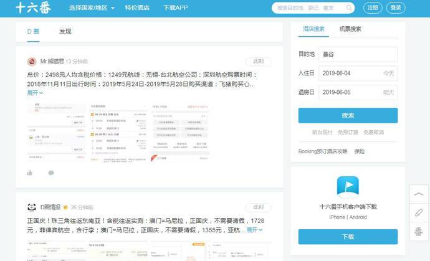Viewport: 430px width, 261px height.
Task: Click the search magnifier icon
Action: point(349,7)
